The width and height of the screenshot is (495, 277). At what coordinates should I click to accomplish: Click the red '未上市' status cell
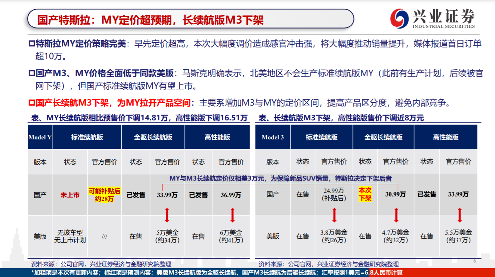click(70, 195)
